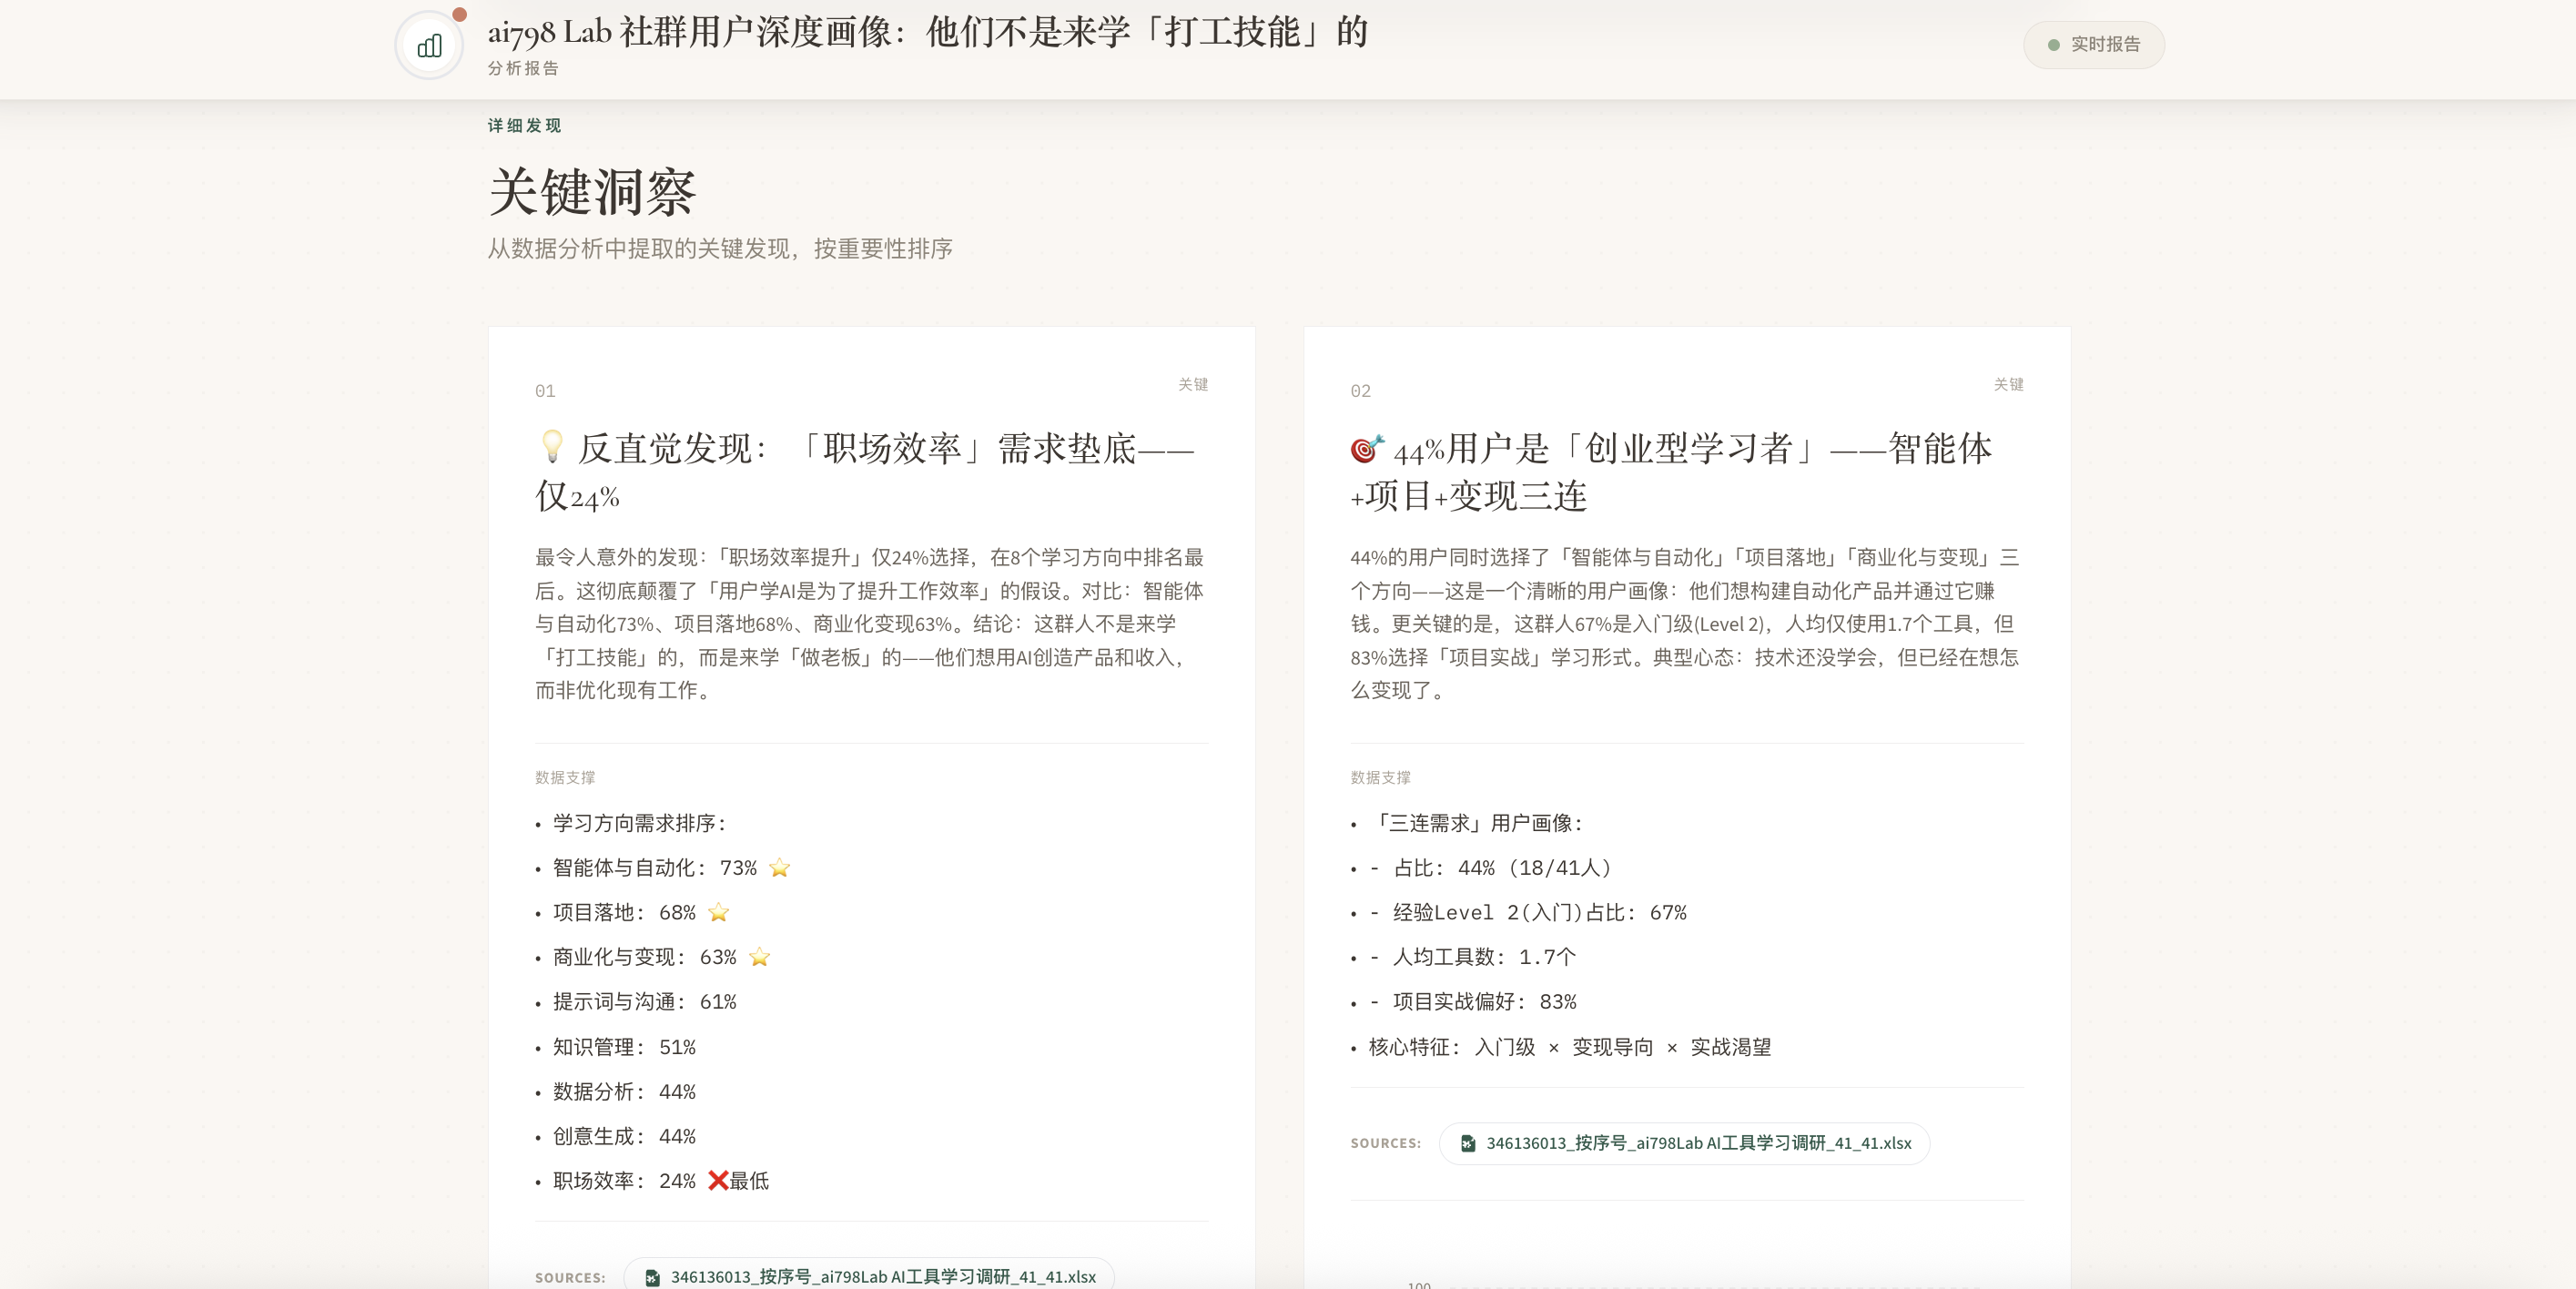Click the star next to 项目落地: 68%

click(718, 912)
